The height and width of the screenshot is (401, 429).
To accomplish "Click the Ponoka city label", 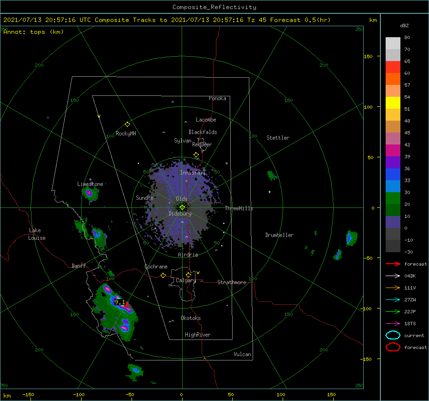I will (217, 98).
